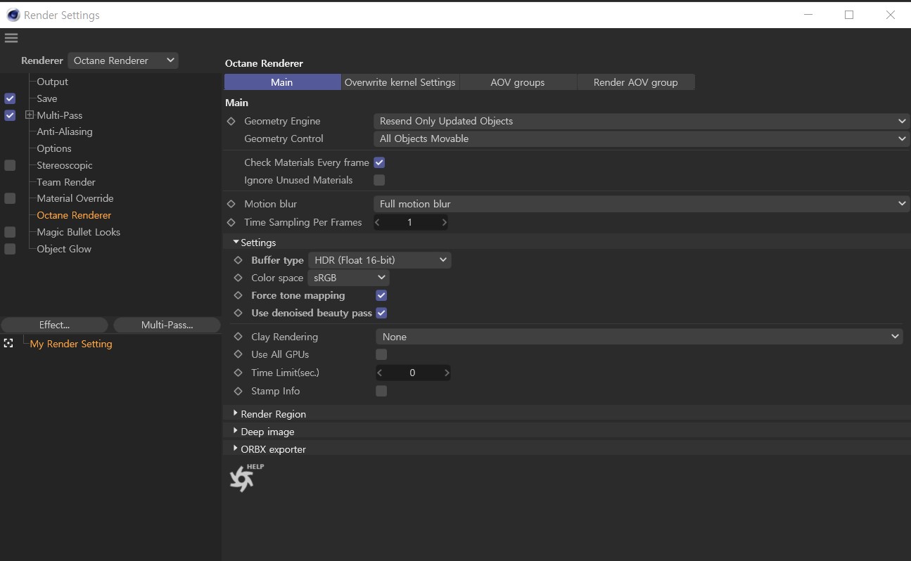The width and height of the screenshot is (911, 561).
Task: Switch to Overwrite kernel Settings tab
Action: [400, 82]
